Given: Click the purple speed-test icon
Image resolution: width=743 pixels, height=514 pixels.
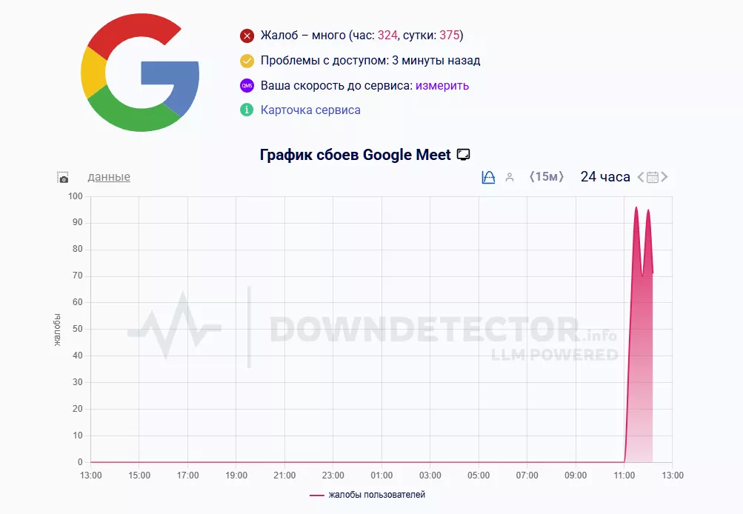Looking at the screenshot, I should pyautogui.click(x=247, y=84).
